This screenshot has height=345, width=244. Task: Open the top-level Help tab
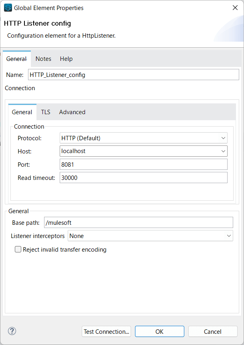[x=66, y=59]
